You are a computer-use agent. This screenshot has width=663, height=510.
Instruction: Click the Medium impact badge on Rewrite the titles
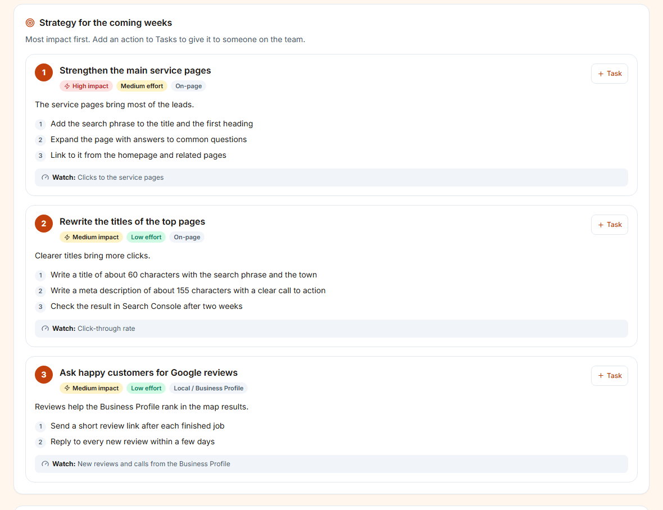tap(92, 237)
